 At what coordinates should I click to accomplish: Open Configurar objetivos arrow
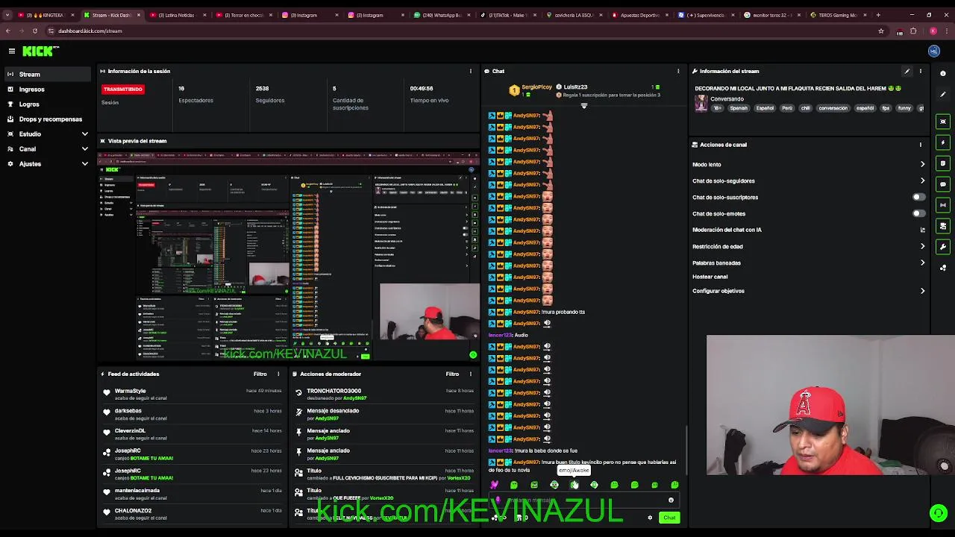click(922, 291)
